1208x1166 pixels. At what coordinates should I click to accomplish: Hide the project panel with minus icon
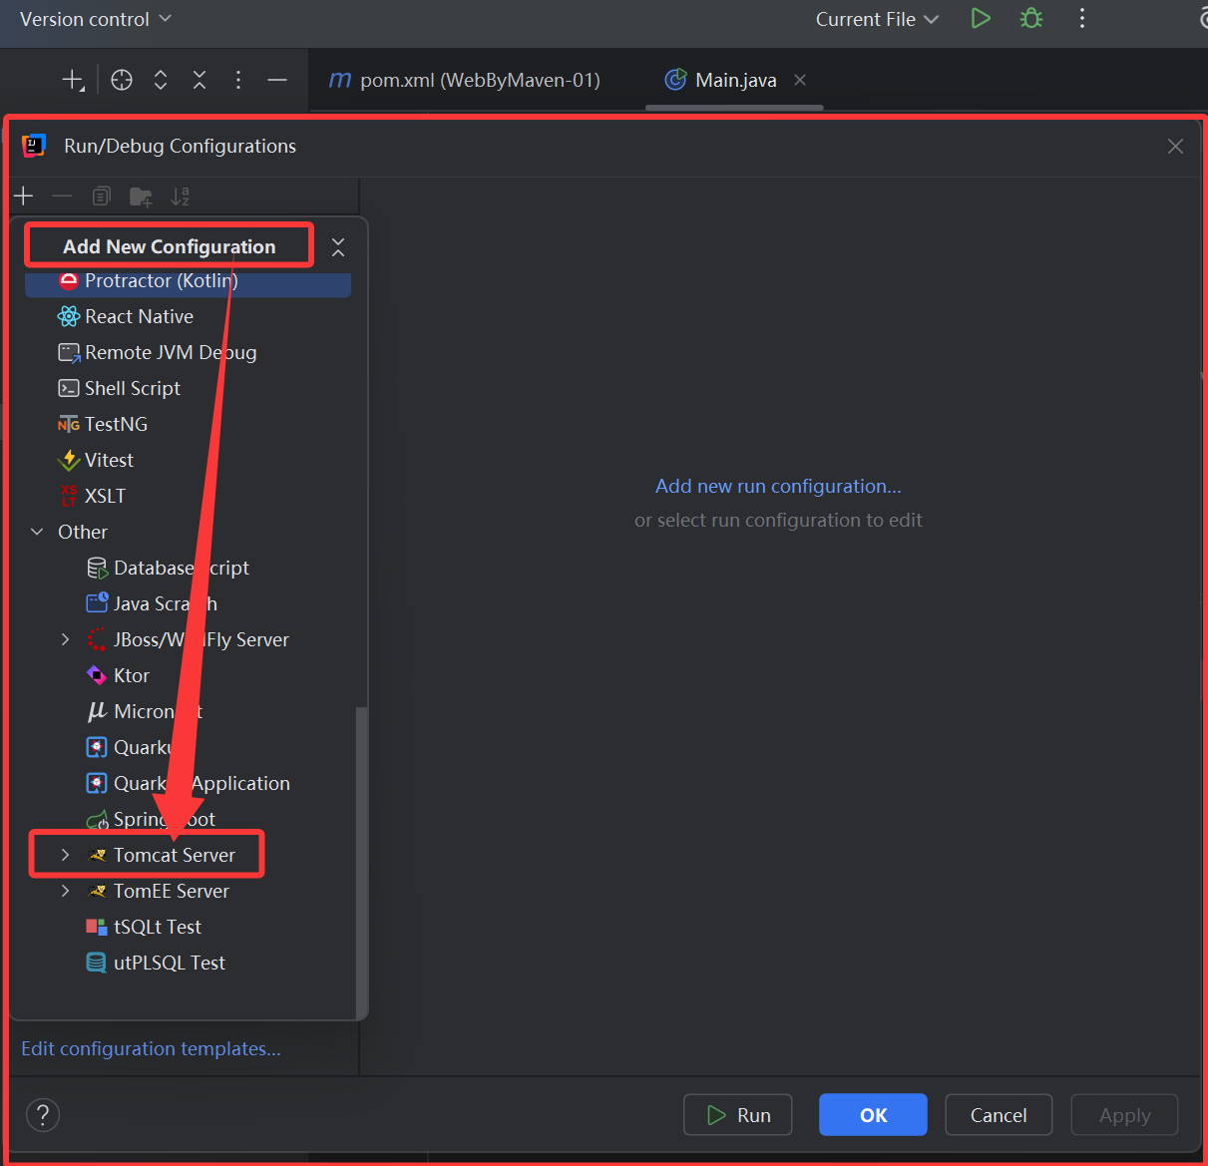coord(277,80)
